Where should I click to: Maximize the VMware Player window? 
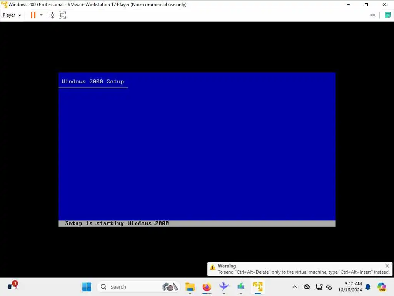366,5
